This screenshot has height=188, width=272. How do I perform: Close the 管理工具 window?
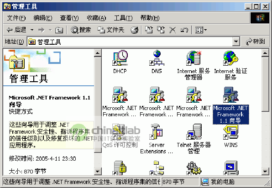pos(266,6)
